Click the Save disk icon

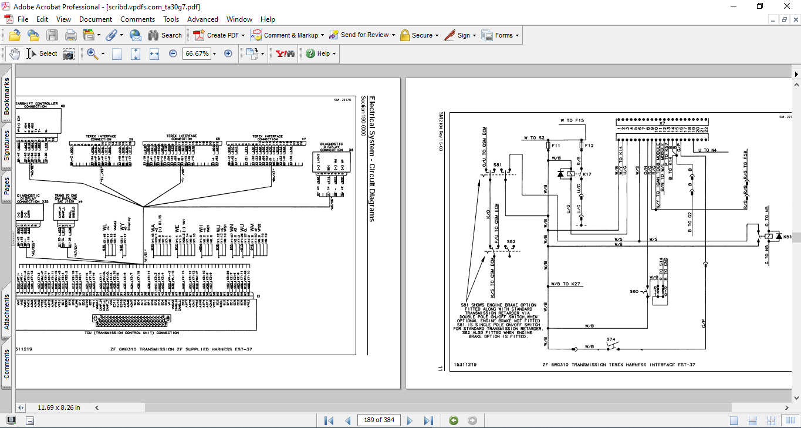(52, 35)
